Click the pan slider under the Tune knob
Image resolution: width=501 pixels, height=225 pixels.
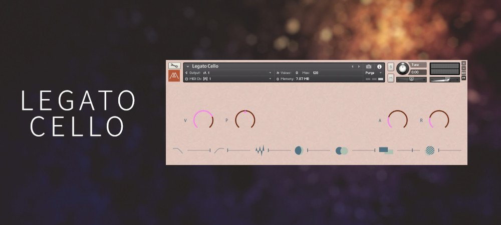[411, 79]
